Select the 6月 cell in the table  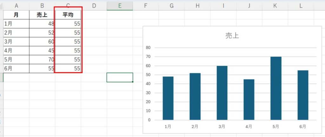click(16, 68)
